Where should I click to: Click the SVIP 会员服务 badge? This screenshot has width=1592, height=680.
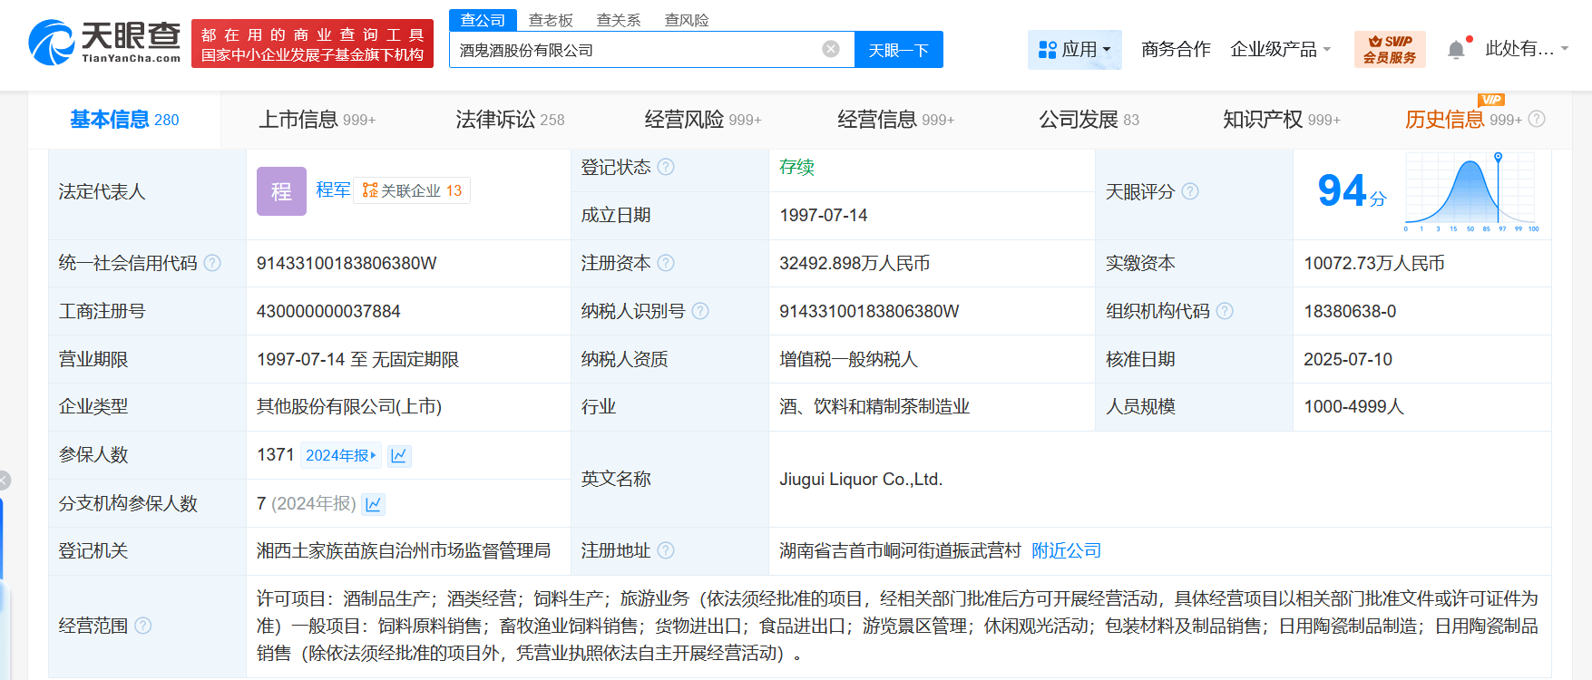[1389, 49]
